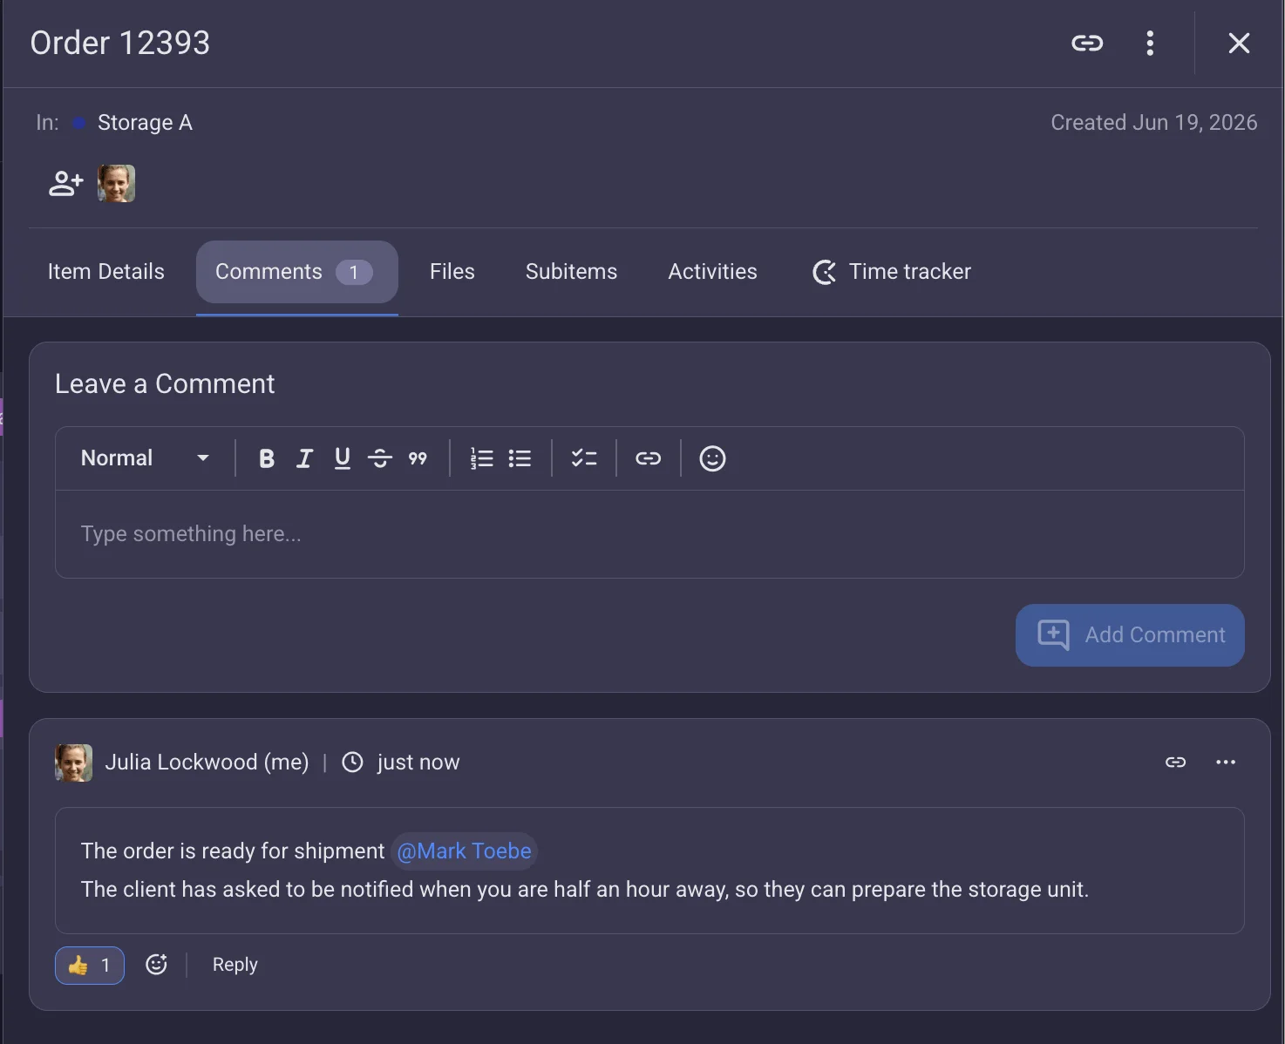Click the clock icon beside 'just now'
The width and height of the screenshot is (1285, 1044).
coord(352,763)
